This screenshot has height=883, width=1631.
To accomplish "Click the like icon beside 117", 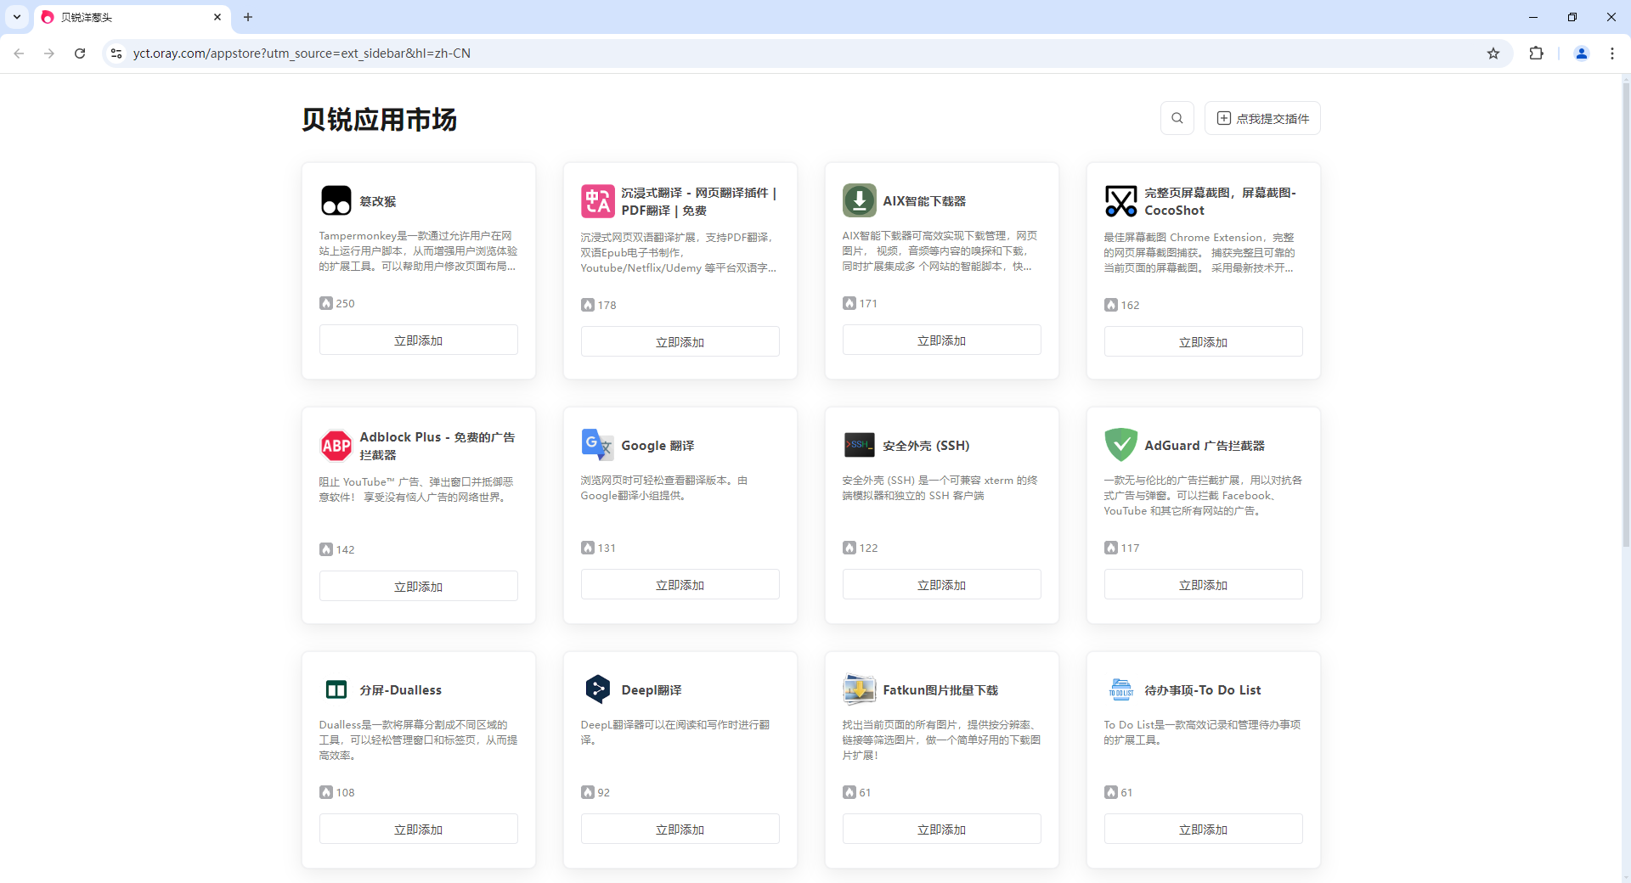I will point(1111,548).
